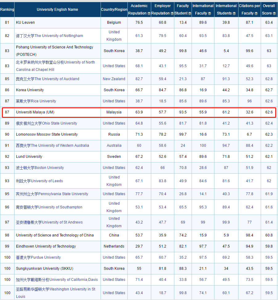This screenshot has height=300, width=278.
Task: Click the China country cell
Action: click(x=114, y=235)
